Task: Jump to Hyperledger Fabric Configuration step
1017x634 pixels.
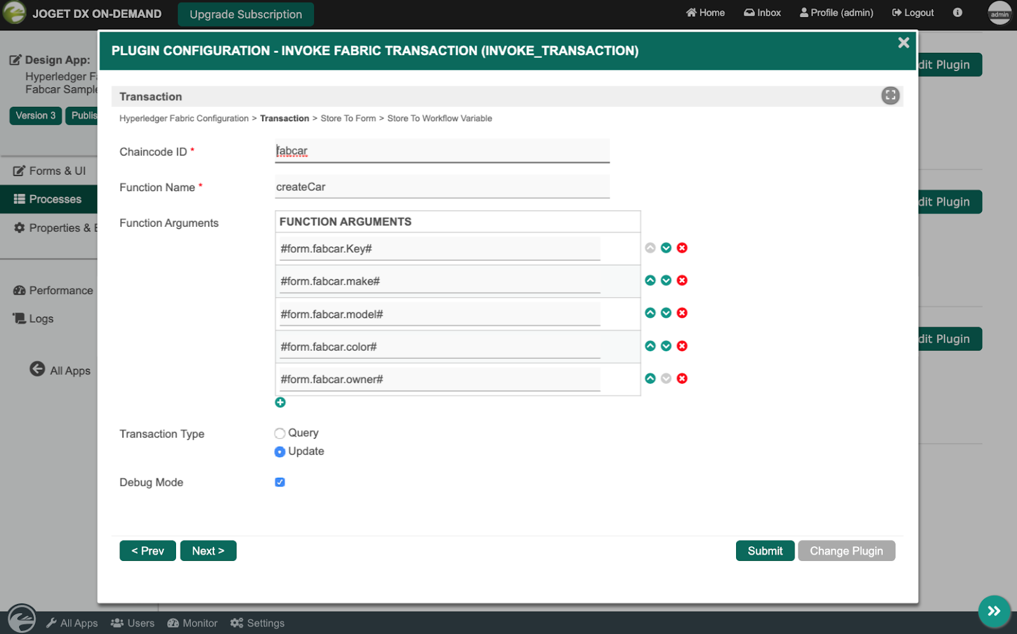Action: pyautogui.click(x=184, y=118)
